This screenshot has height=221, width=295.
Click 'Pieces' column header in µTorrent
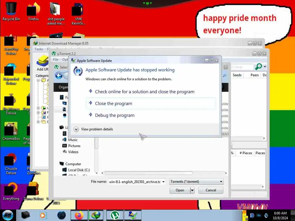[x=260, y=153]
